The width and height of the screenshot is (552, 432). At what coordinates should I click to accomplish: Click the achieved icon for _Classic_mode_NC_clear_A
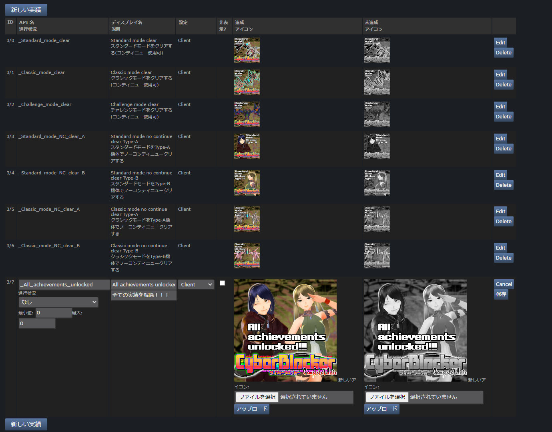coord(247,219)
